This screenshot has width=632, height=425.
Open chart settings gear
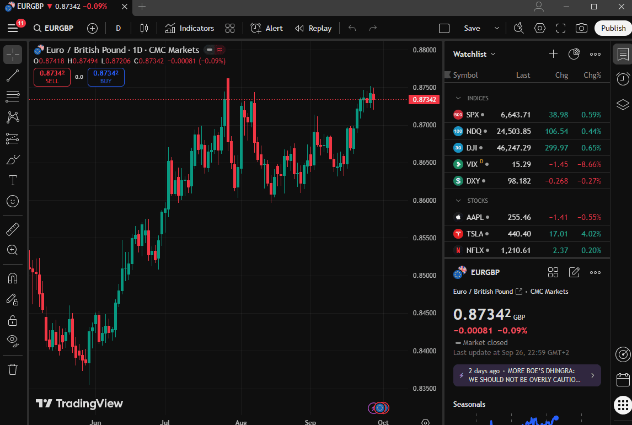pos(539,28)
